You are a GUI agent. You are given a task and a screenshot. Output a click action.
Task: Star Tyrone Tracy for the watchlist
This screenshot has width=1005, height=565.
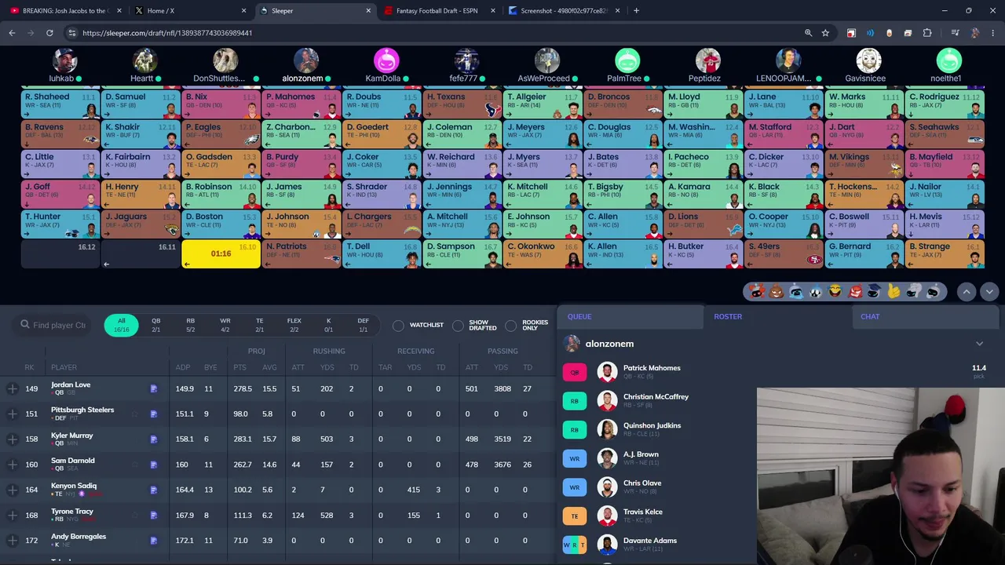tap(135, 516)
